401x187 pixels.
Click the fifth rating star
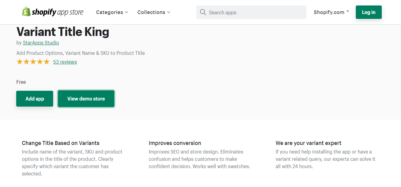[x=46, y=62]
